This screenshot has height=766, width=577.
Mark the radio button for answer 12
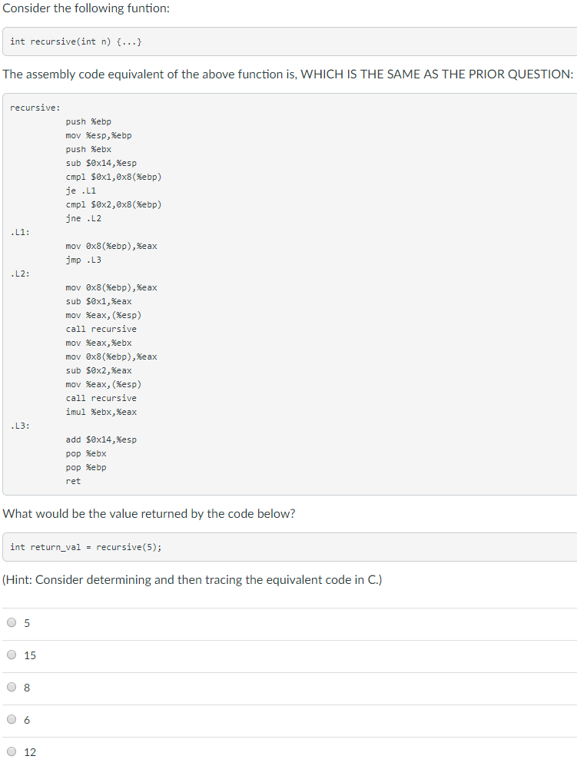click(x=12, y=751)
